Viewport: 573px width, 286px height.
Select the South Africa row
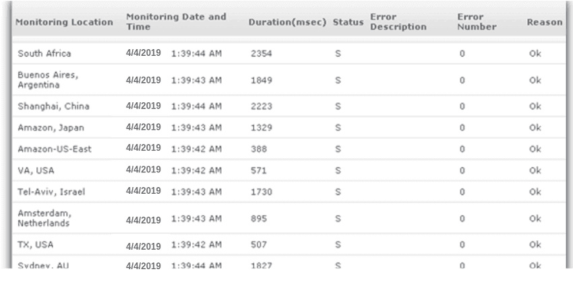[289, 54]
